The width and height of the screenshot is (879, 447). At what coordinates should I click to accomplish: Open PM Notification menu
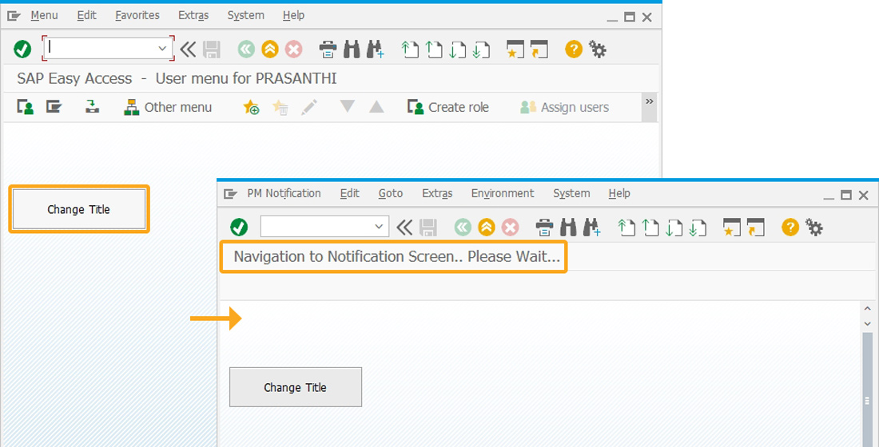click(284, 193)
